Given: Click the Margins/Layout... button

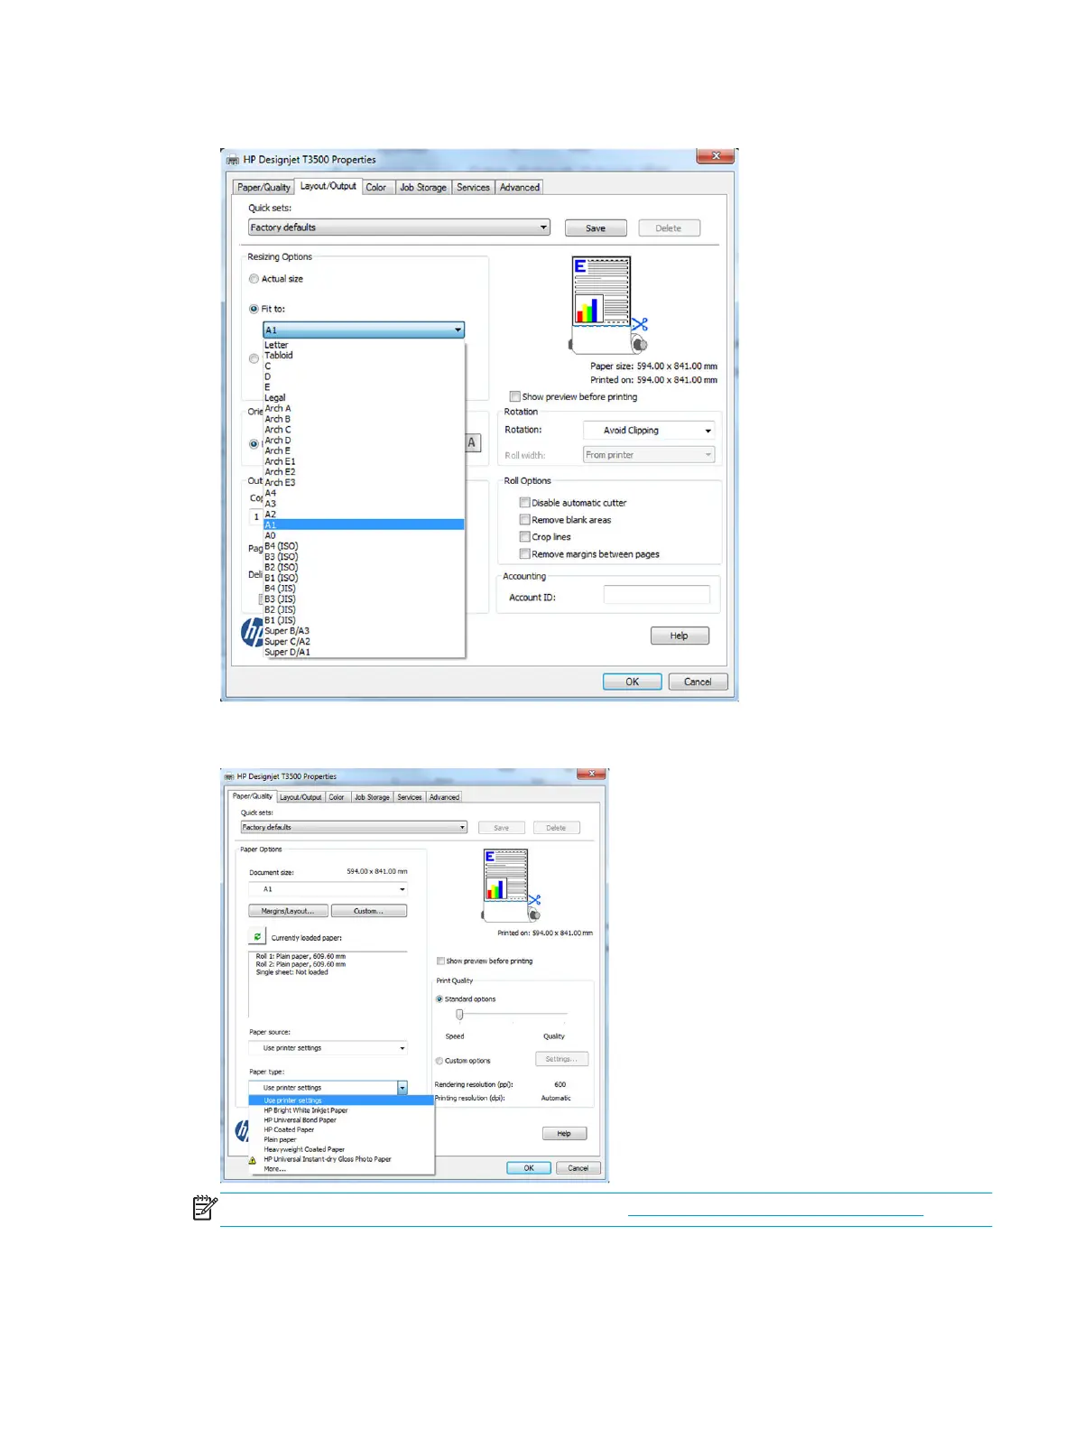Looking at the screenshot, I should (x=288, y=911).
